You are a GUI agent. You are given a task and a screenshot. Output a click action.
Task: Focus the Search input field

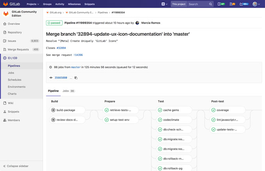coord(197,4)
